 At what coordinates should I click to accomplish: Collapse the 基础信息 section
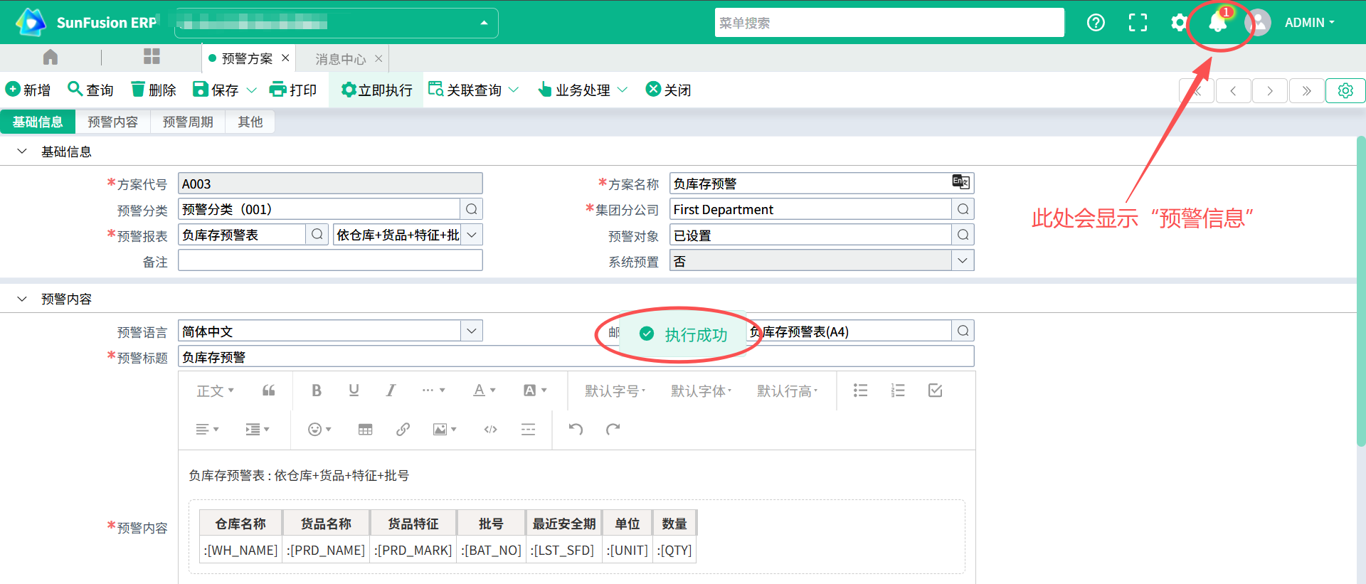coord(22,152)
